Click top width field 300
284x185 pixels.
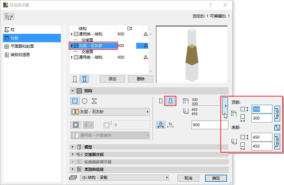tap(262, 118)
